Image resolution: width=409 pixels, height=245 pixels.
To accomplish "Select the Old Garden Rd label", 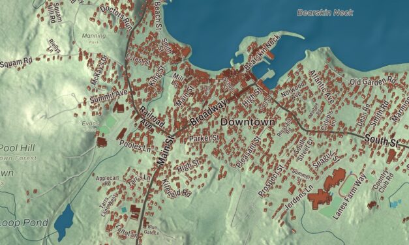I will pos(372,80).
